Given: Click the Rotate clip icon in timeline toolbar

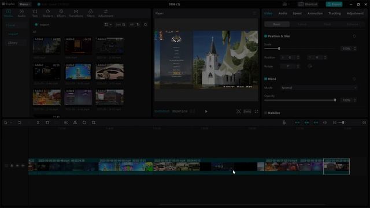Looking at the screenshot, I should coord(84,122).
